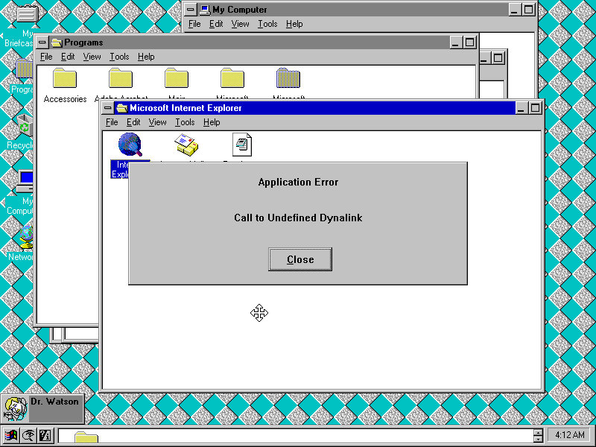The height and width of the screenshot is (447, 596).
Task: Click the Windows flag start icon in taskbar
Action: [x=10, y=436]
